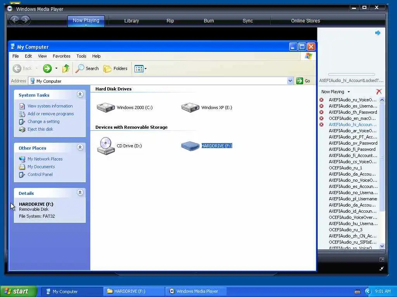
Task: Select the Windows 2000 (C:) drive icon
Action: point(106,108)
